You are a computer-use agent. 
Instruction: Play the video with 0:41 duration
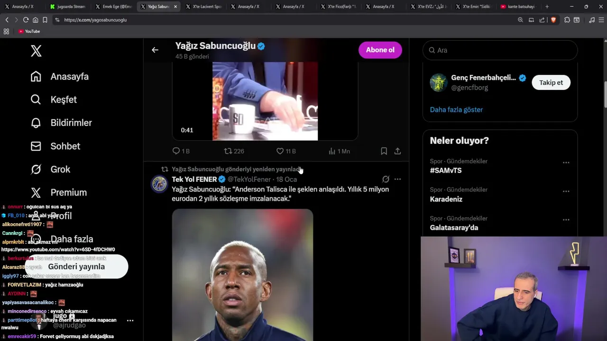[x=265, y=101]
